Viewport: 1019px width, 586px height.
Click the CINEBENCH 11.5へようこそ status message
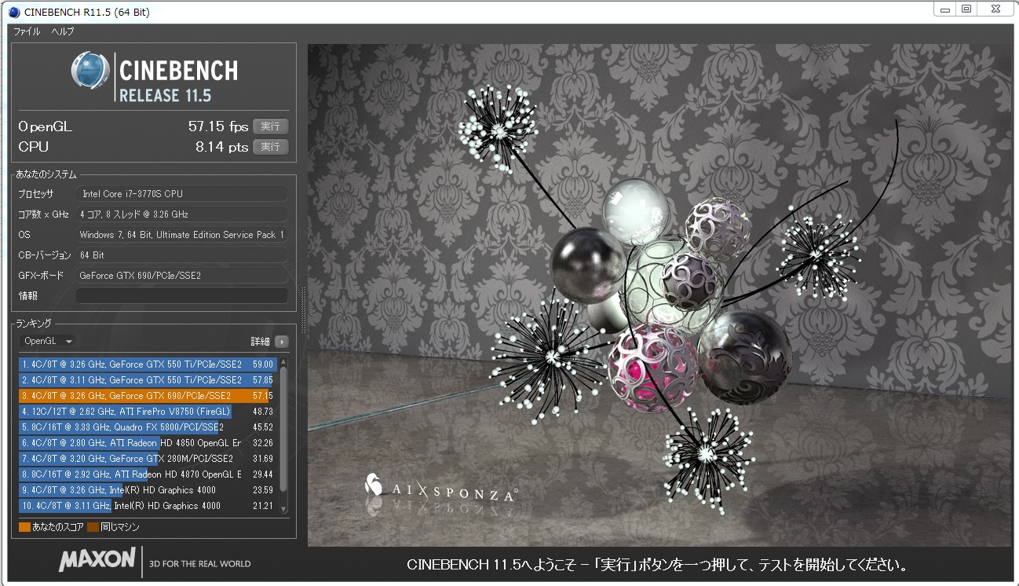658,565
